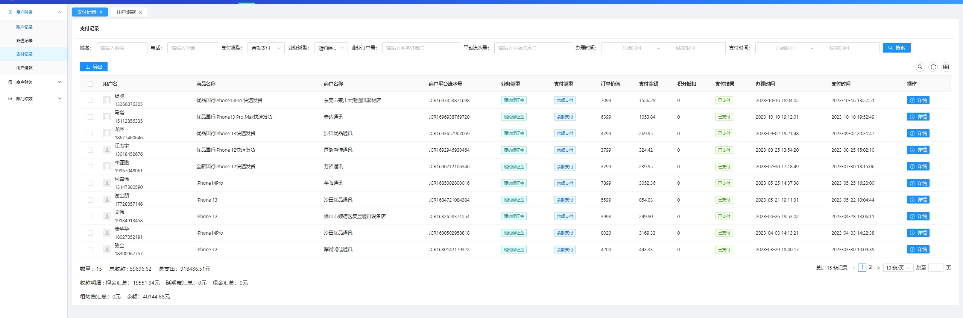Click the 搜索 search button
This screenshot has height=318, width=963.
(896, 48)
